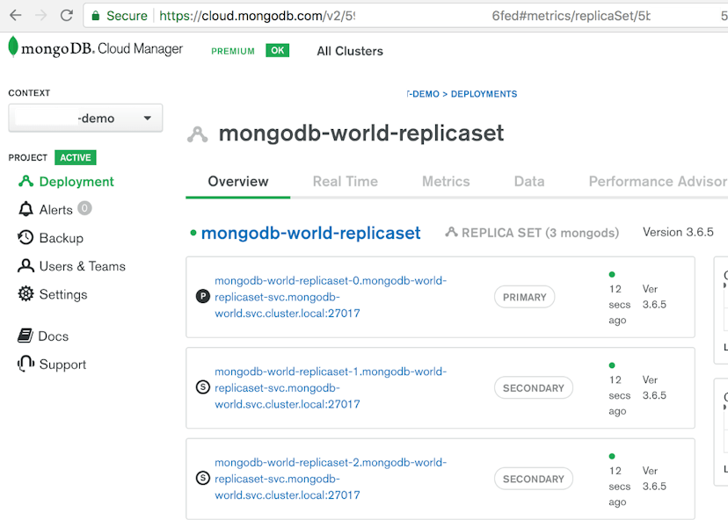Open the Backup sidebar link
This screenshot has height=527, width=728.
(62, 238)
